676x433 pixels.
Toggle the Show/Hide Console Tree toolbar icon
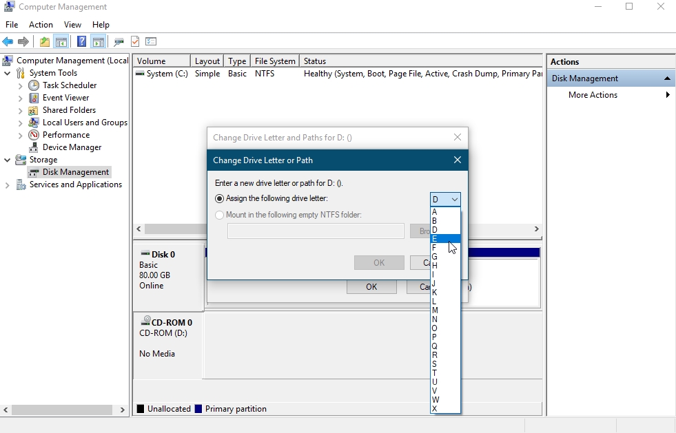coord(61,42)
